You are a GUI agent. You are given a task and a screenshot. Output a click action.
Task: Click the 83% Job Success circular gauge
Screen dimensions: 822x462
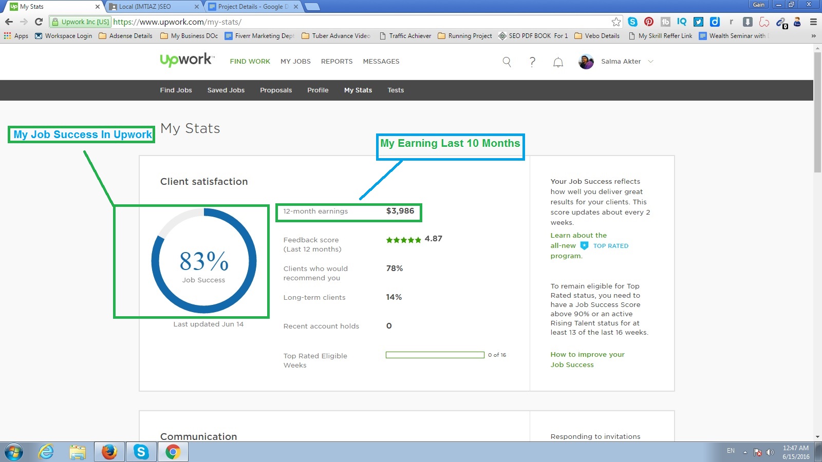203,261
